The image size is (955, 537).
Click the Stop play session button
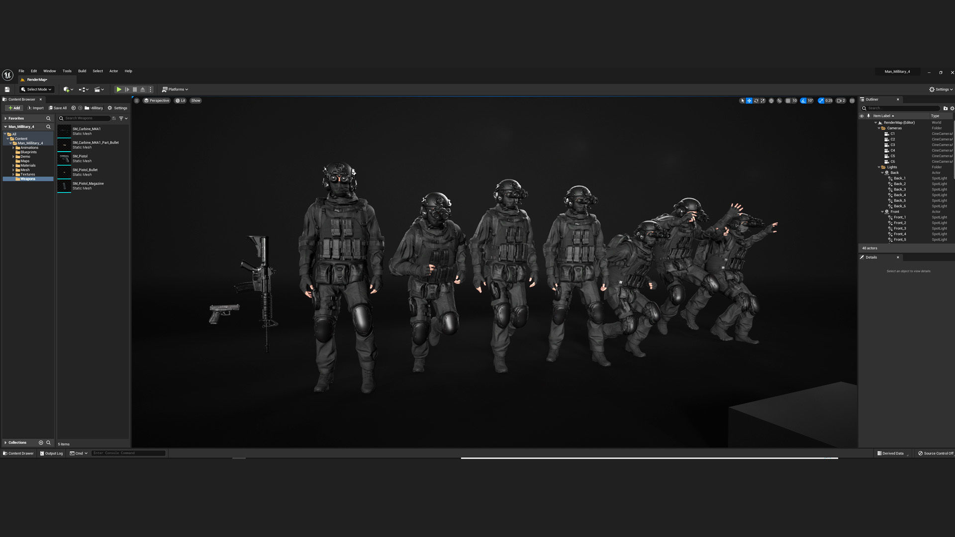tap(135, 89)
